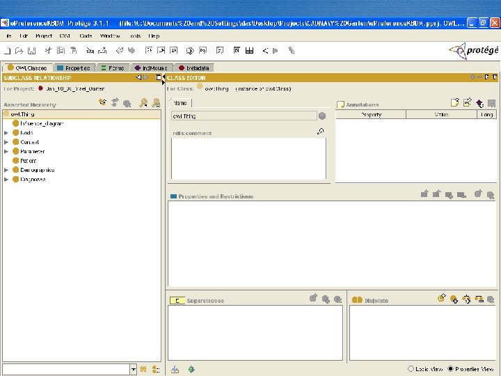Expand the Context class tree node
501x376 pixels.
[x=6, y=142]
